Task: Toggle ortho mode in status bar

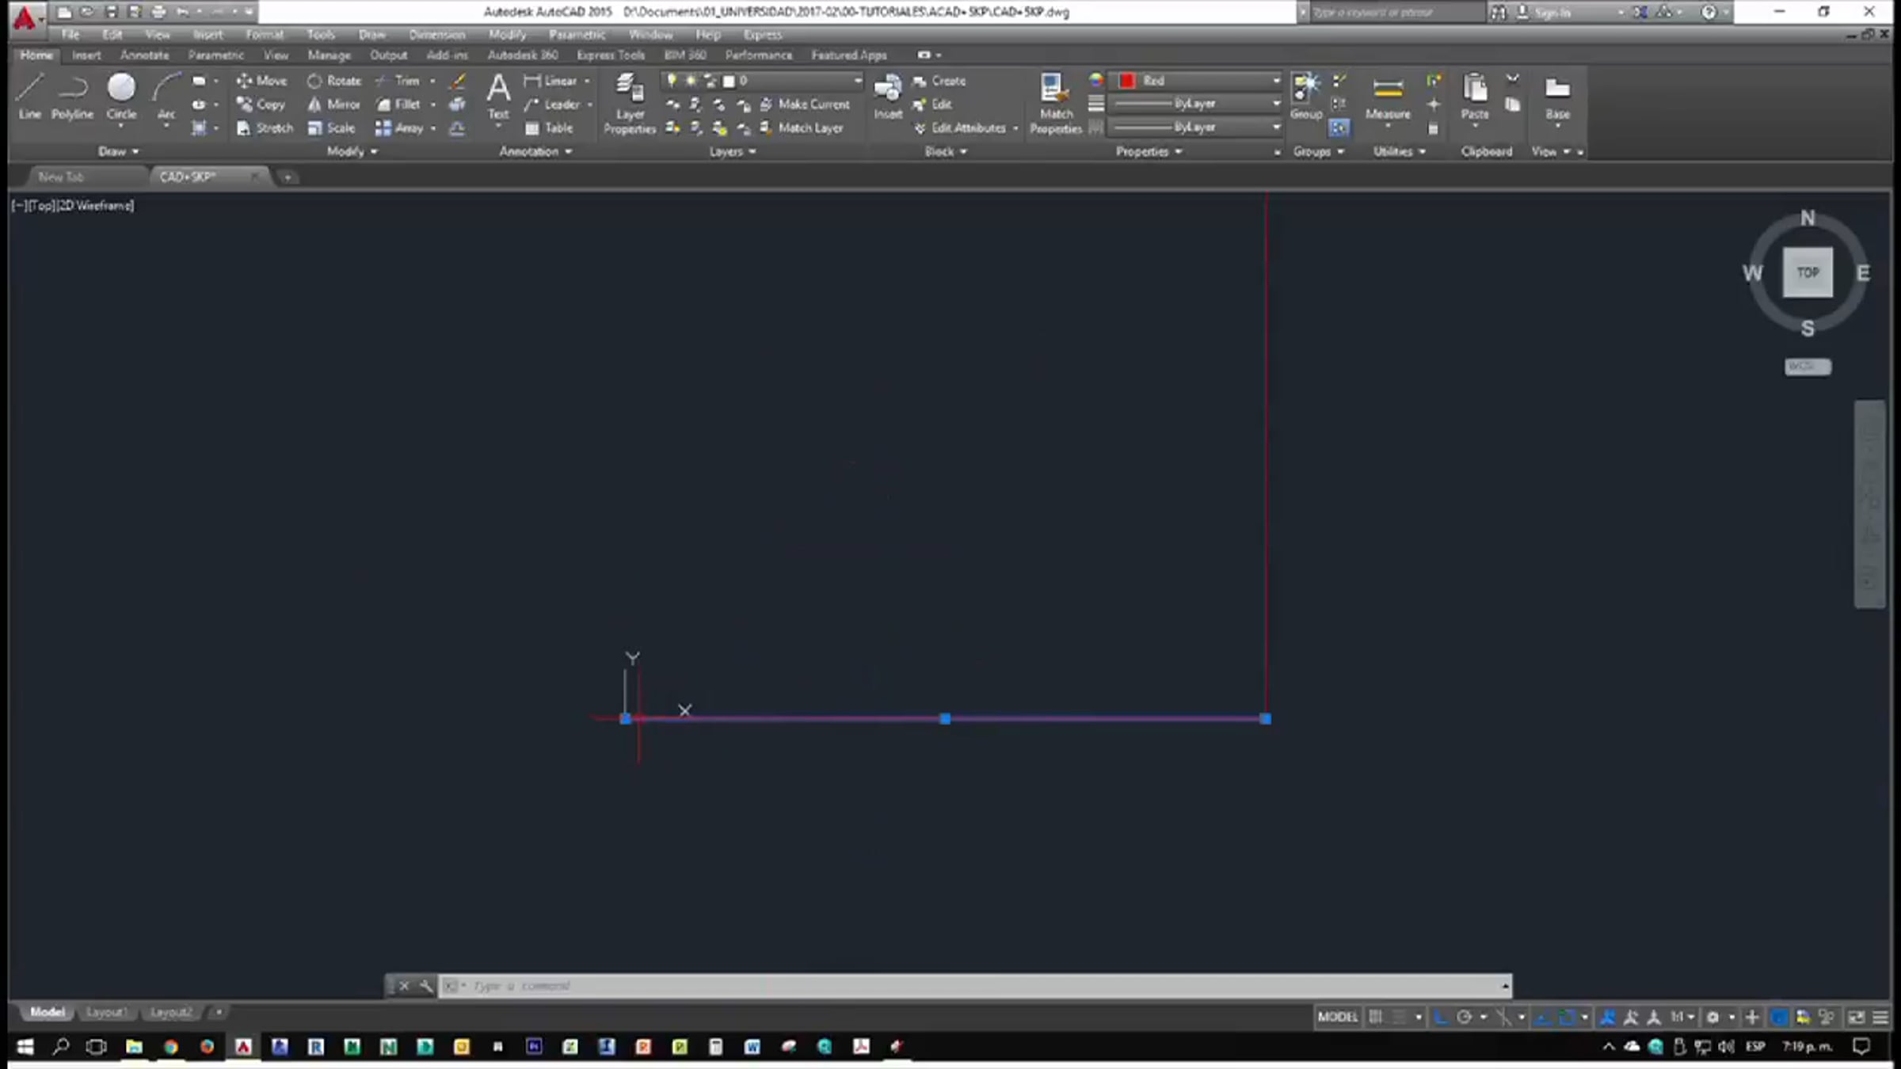Action: pos(1441,1018)
